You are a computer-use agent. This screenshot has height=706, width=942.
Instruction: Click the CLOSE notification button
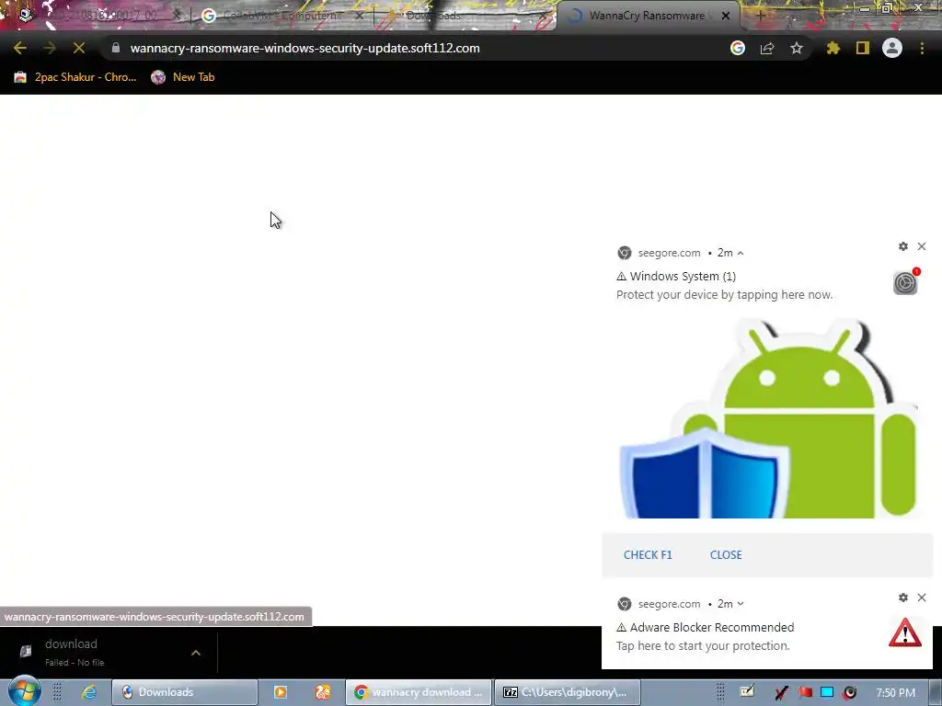tap(726, 554)
